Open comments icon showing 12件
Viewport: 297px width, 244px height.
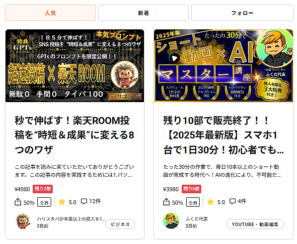coord(84,201)
